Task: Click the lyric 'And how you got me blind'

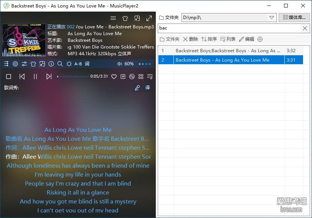Action: click(78, 201)
